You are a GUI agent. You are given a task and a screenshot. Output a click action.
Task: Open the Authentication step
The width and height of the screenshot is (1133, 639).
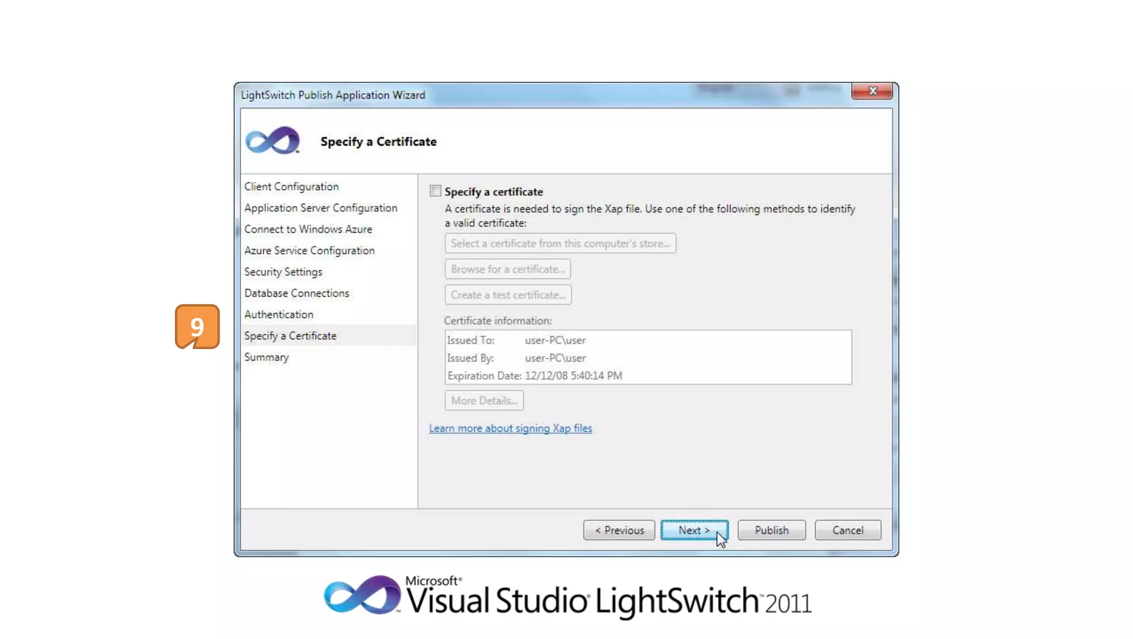click(x=278, y=315)
